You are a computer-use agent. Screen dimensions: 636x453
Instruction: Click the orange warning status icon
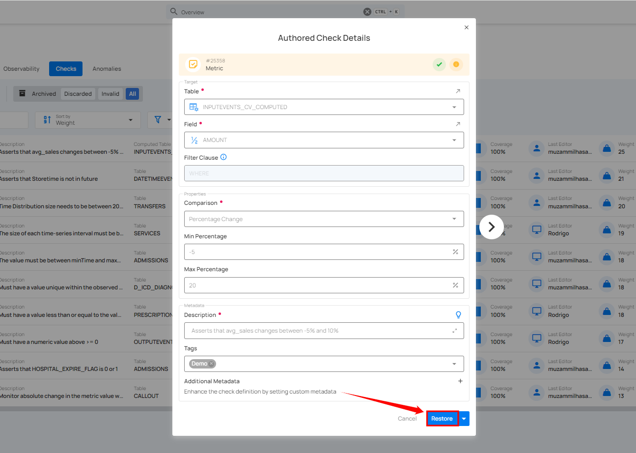click(x=456, y=64)
